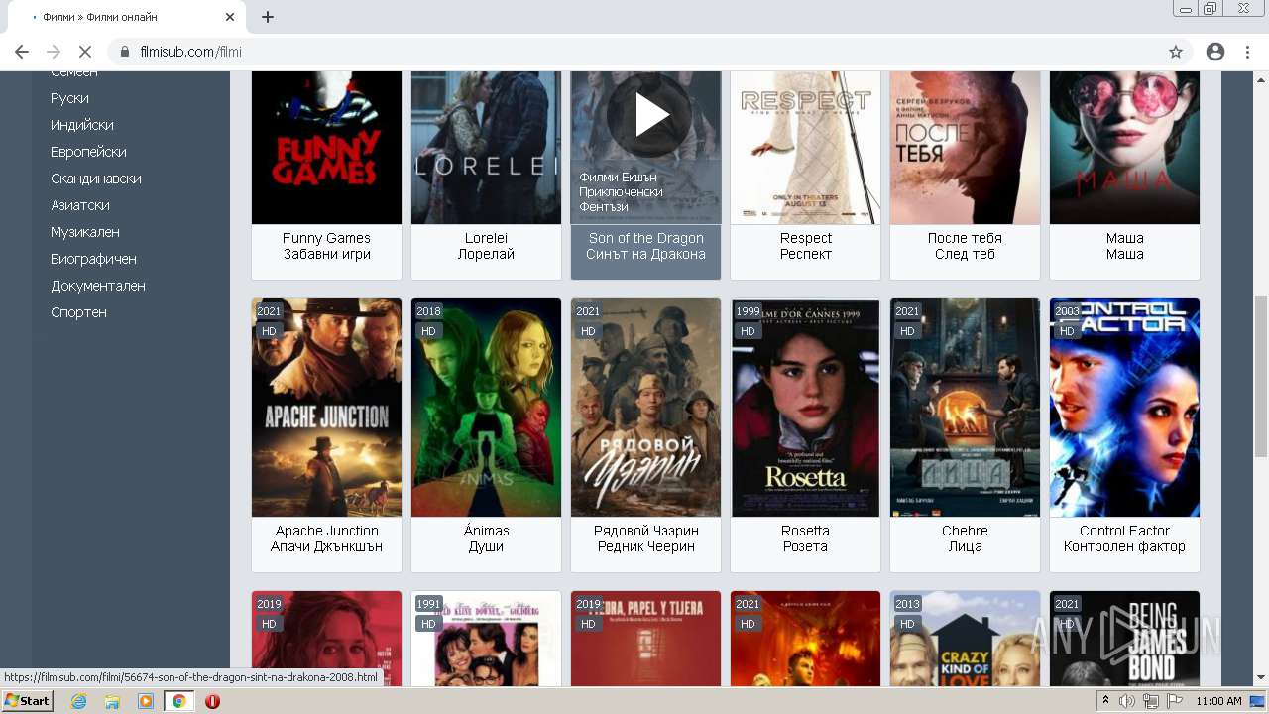
Task: Click the HD badge on Apache Junction
Action: pyautogui.click(x=269, y=331)
